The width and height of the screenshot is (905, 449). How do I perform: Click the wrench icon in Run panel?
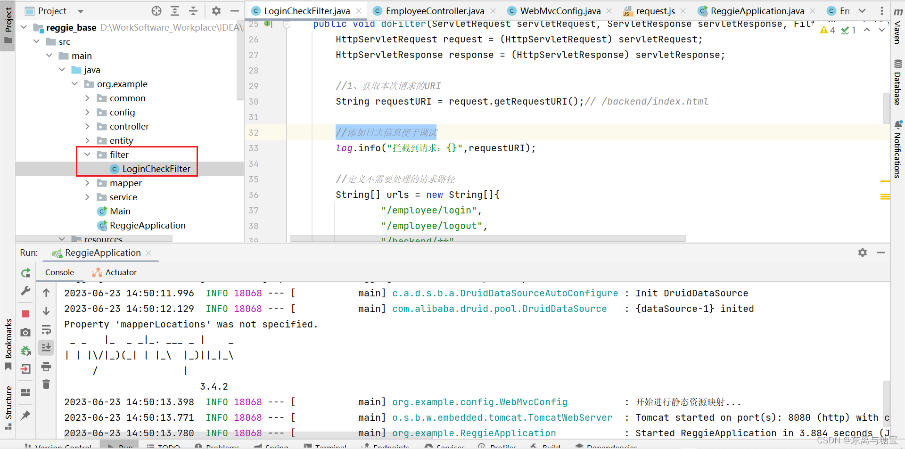(x=26, y=291)
